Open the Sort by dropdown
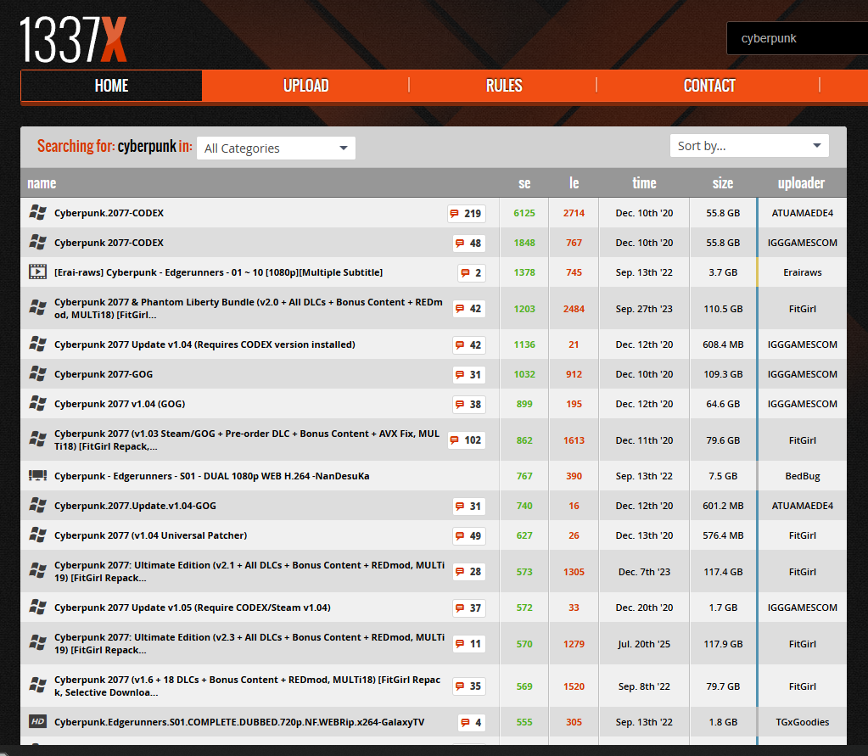Image resolution: width=868 pixels, height=756 pixels. 748,146
